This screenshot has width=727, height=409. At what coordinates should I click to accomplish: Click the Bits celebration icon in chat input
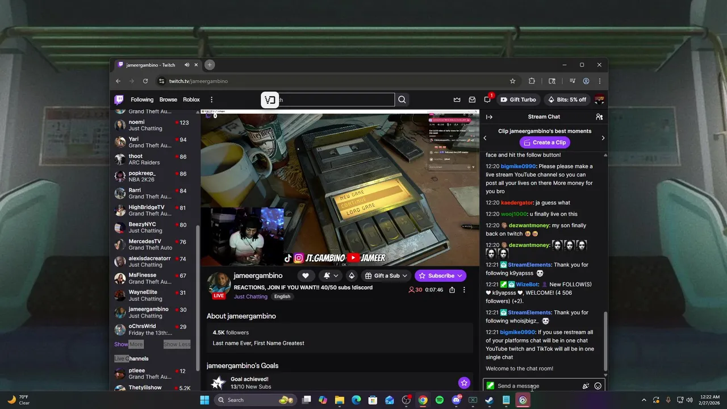586,386
